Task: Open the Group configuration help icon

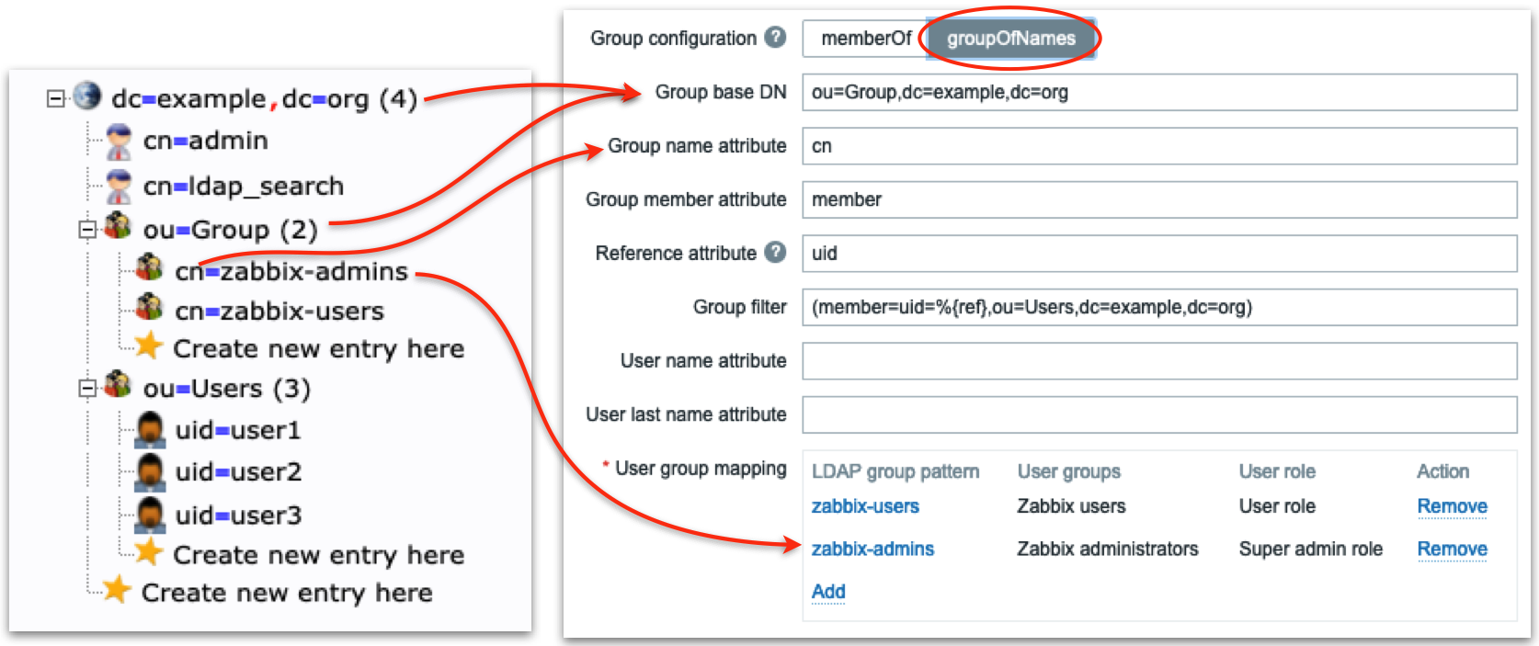Action: click(x=773, y=39)
